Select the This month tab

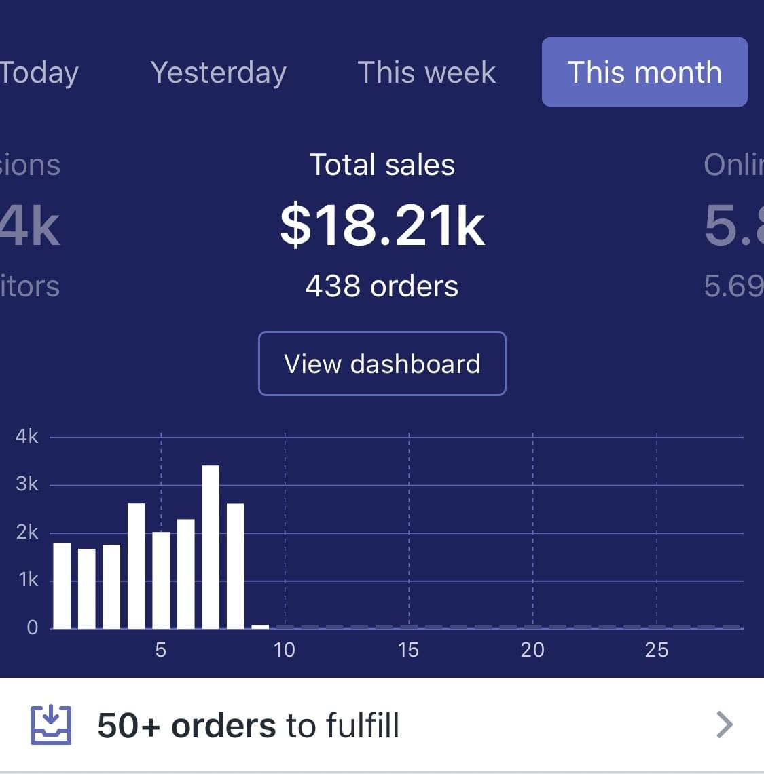pyautogui.click(x=644, y=73)
